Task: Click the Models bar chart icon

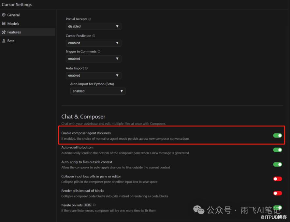Action: [4, 23]
